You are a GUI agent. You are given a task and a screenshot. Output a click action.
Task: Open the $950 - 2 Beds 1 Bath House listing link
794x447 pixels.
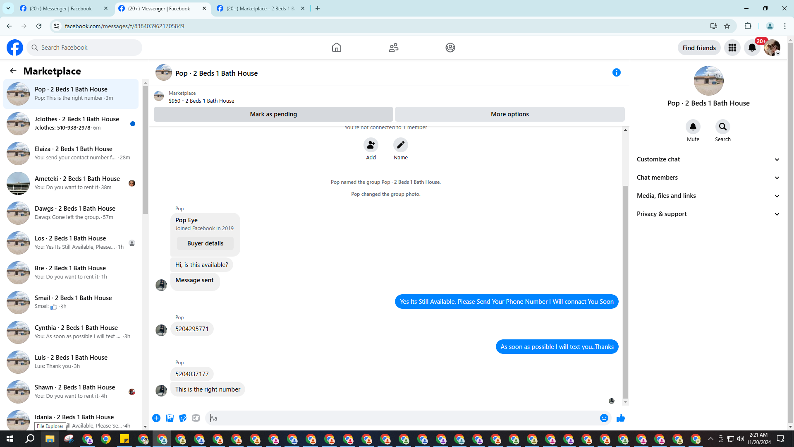click(x=201, y=101)
